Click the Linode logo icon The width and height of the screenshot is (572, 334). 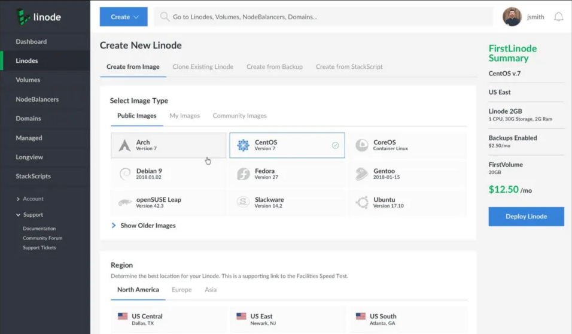click(23, 17)
